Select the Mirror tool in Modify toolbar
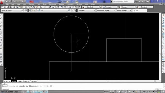The image size is (165, 93). tap(163, 21)
